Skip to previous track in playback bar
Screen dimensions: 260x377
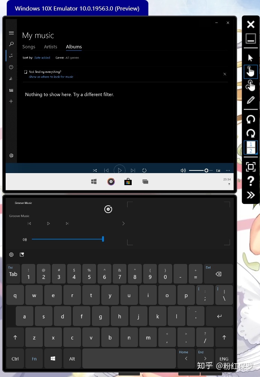pyautogui.click(x=106, y=170)
